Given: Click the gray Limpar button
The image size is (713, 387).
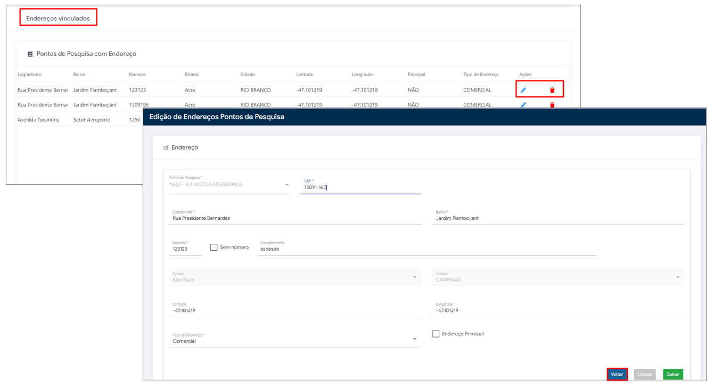Looking at the screenshot, I should click(x=644, y=374).
